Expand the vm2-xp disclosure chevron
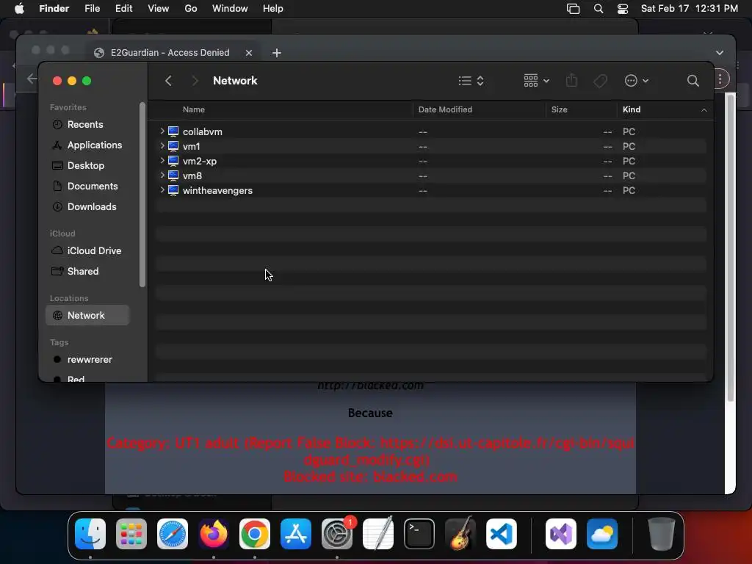Image resolution: width=752 pixels, height=564 pixels. [x=162, y=161]
